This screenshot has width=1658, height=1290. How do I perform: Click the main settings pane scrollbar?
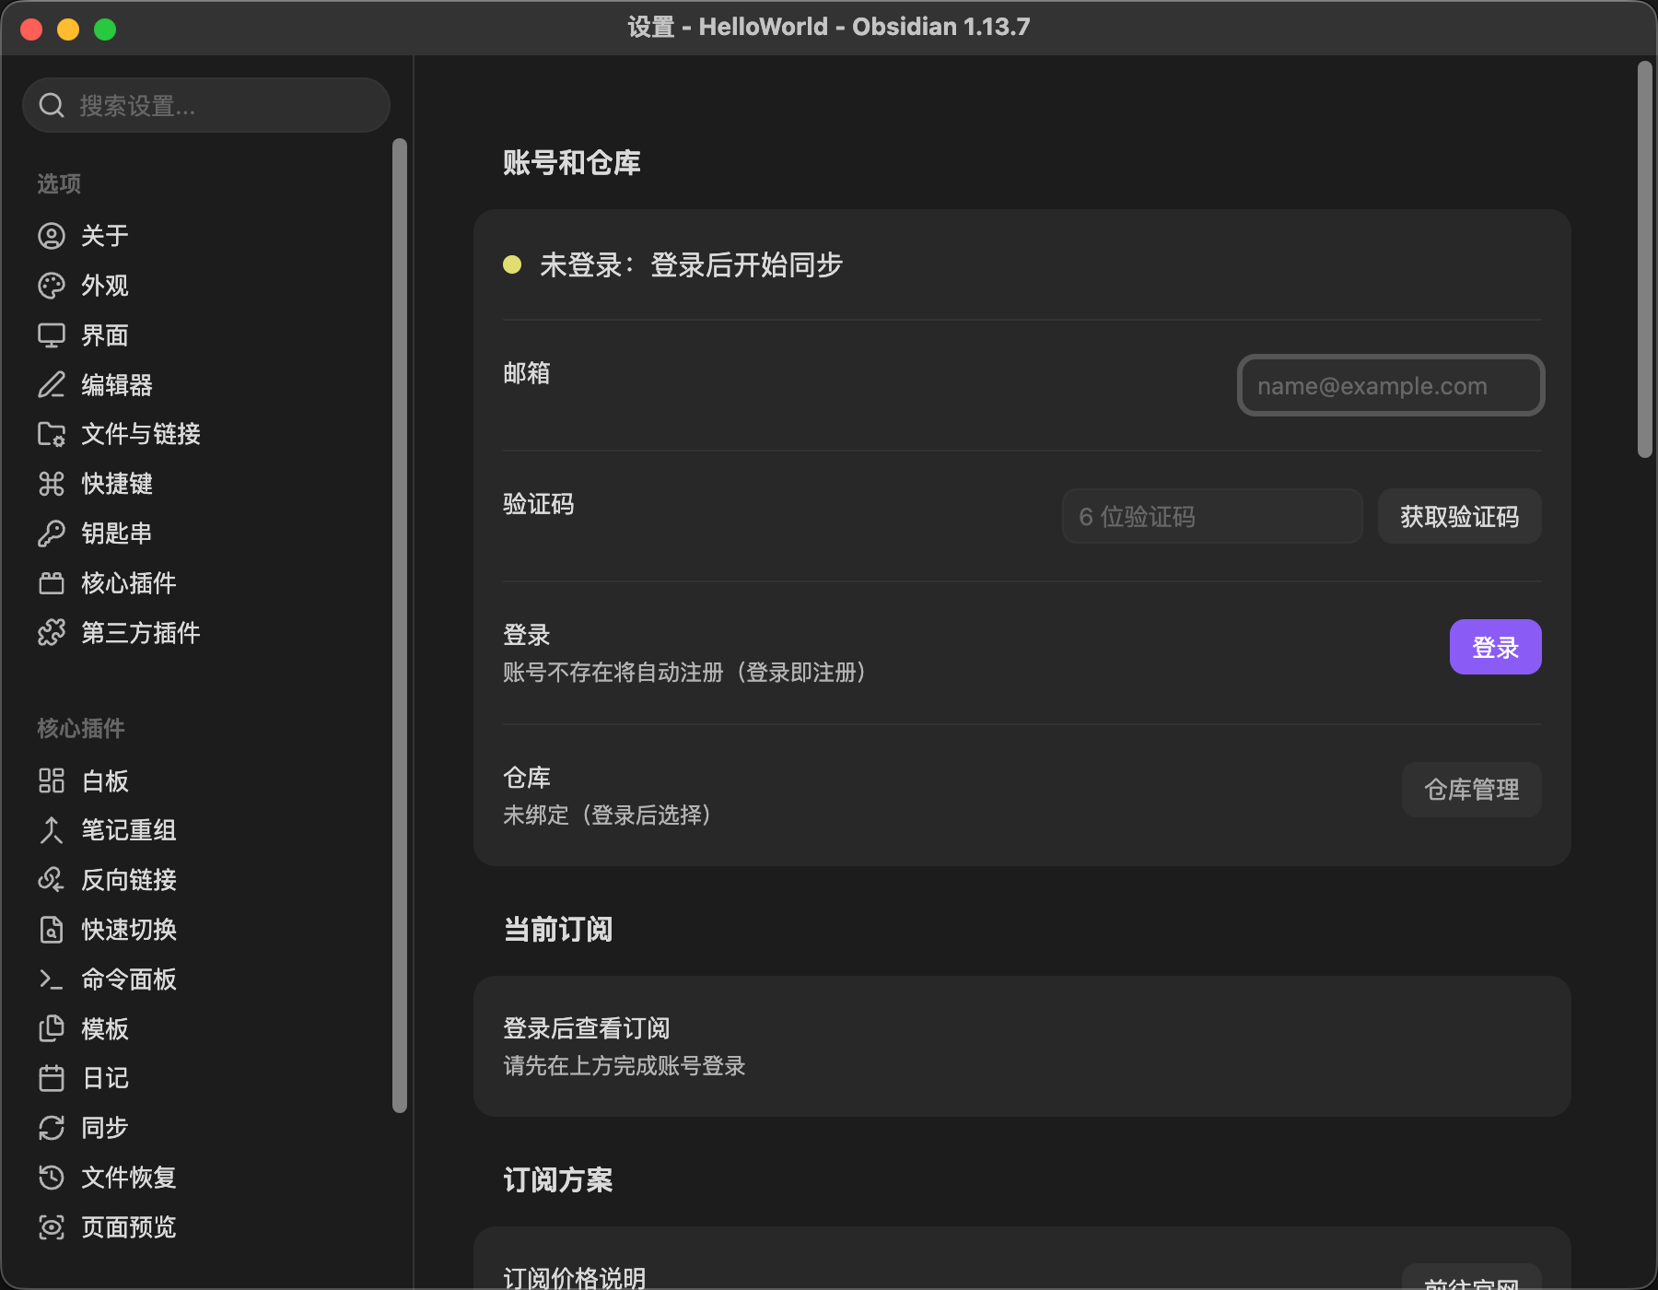click(x=1644, y=260)
